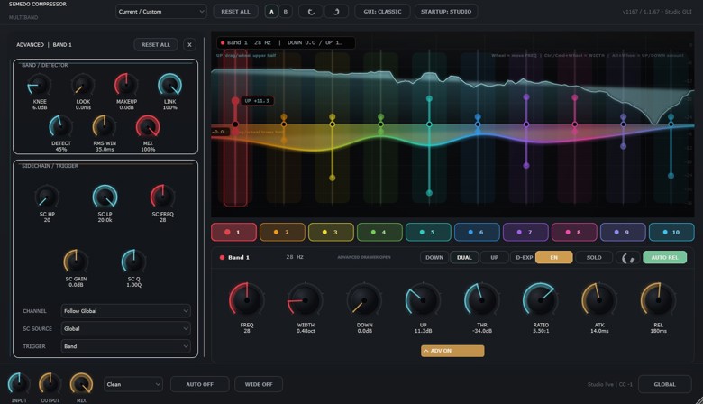Image resolution: width=703 pixels, height=404 pixels.
Task: Open the TRIGGER Band dropdown
Action: pyautogui.click(x=125, y=346)
